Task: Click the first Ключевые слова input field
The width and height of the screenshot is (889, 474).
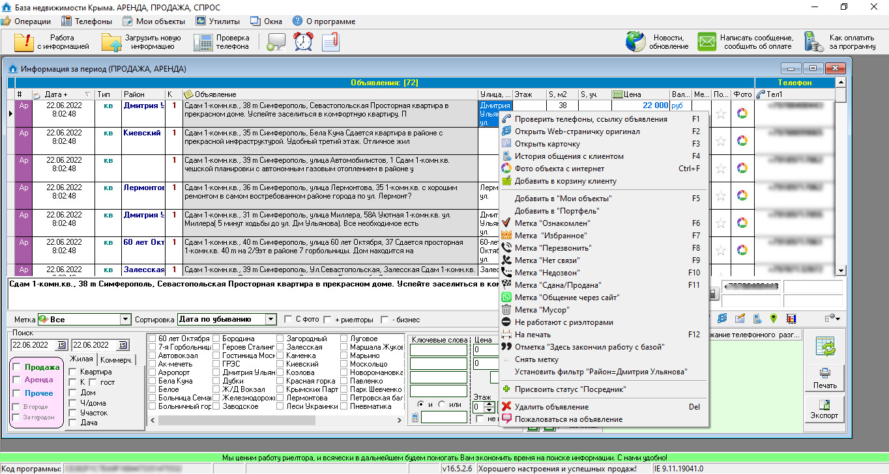Action: coord(438,350)
